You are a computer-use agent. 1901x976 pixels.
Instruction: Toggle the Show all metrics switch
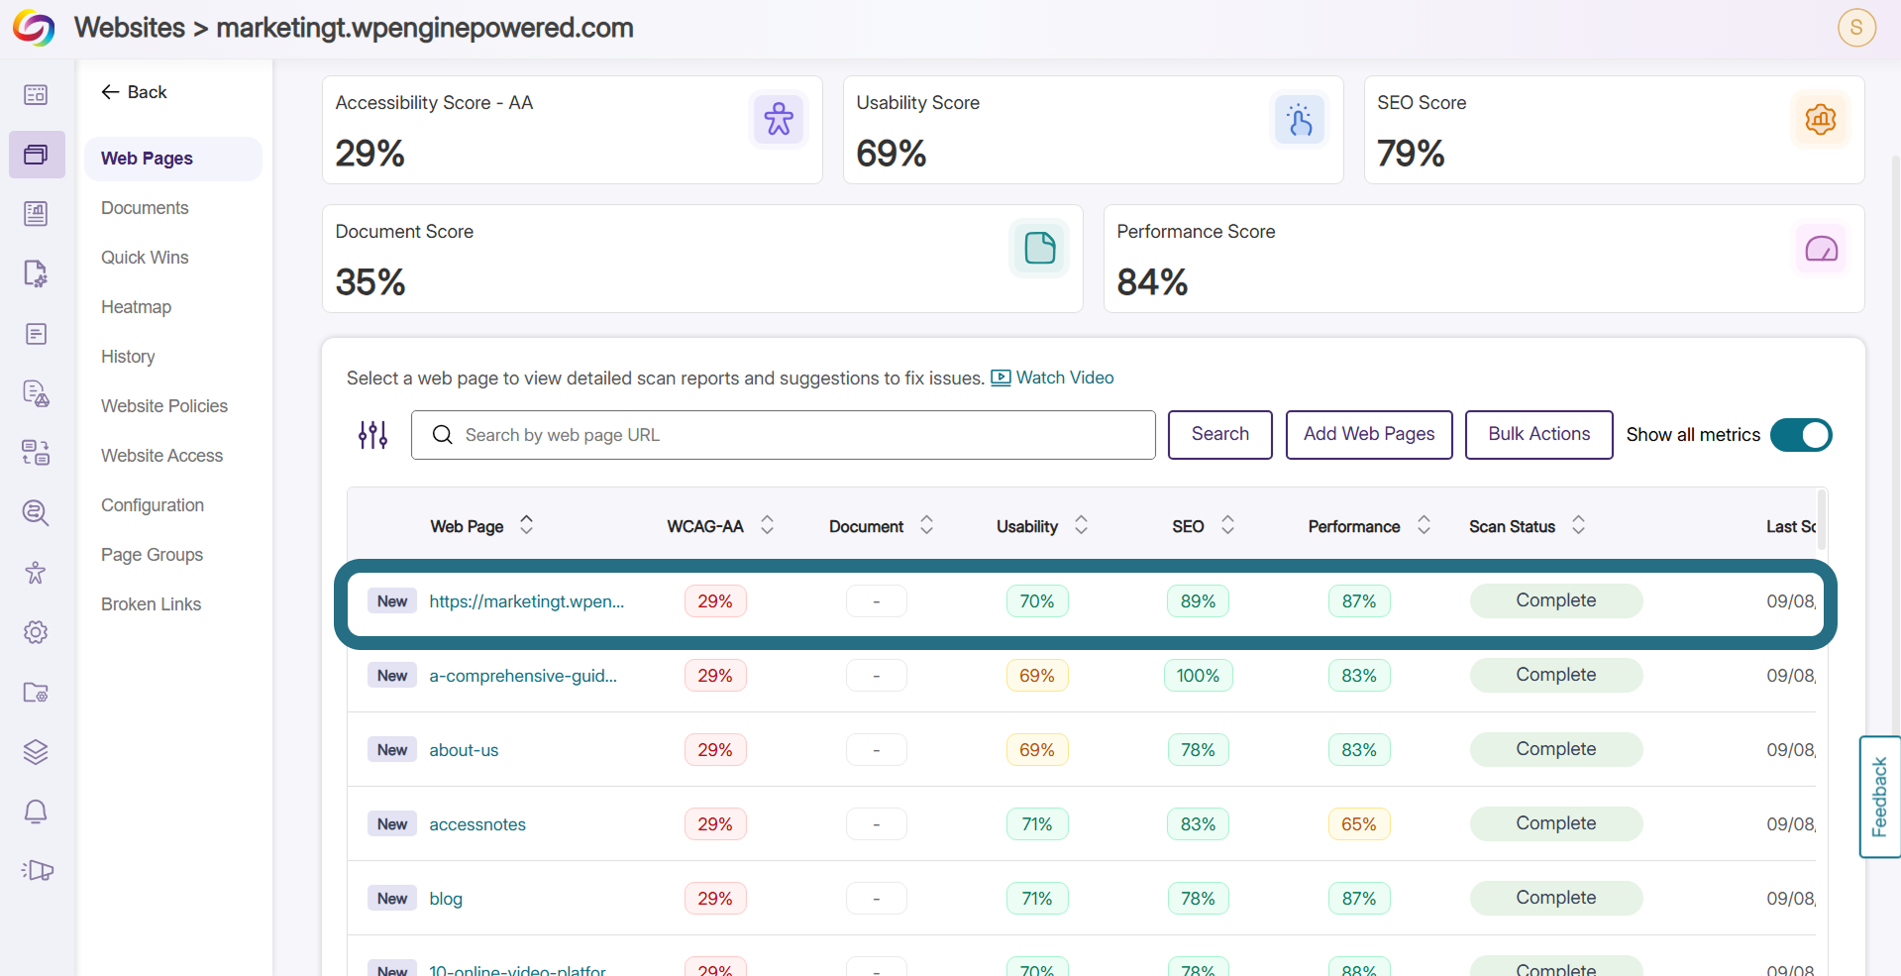(1801, 435)
